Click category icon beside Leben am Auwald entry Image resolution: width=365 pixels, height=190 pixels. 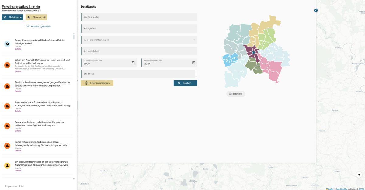(x=7, y=65)
